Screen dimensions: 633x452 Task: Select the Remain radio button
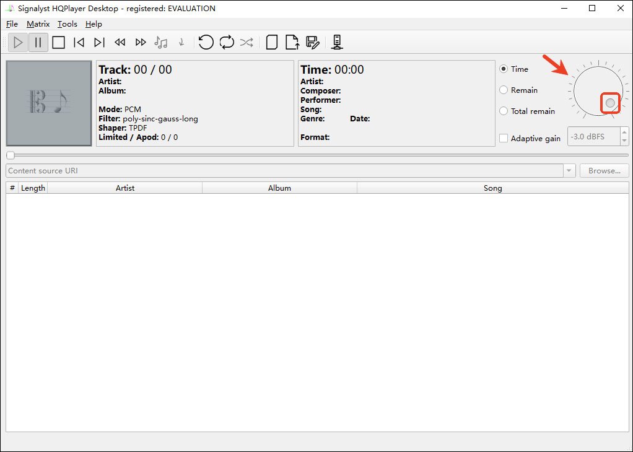click(504, 90)
